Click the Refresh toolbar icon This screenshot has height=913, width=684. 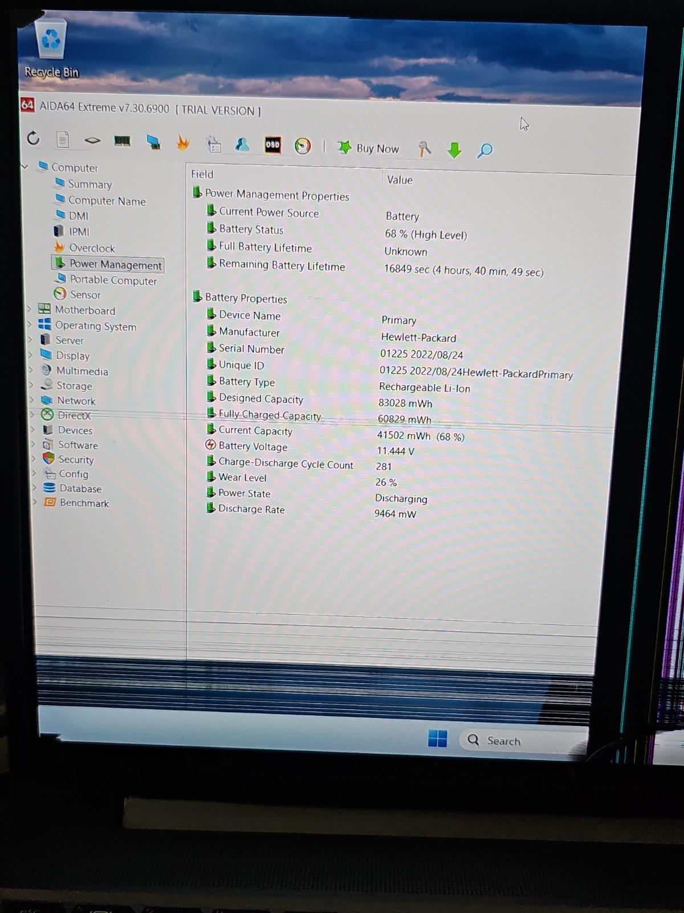coord(33,138)
